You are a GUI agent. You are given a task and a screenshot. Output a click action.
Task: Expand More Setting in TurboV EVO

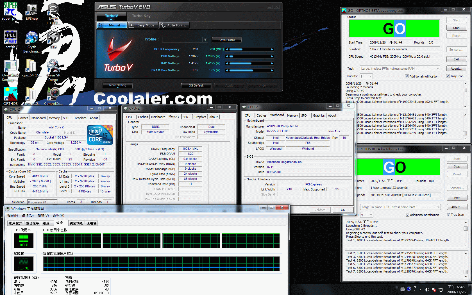click(x=117, y=85)
